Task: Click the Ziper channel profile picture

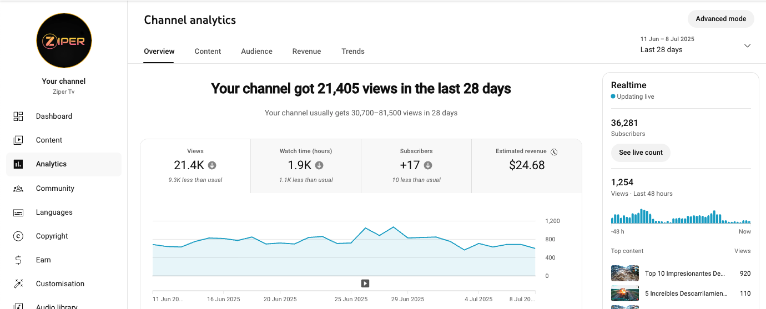Action: pos(64,41)
